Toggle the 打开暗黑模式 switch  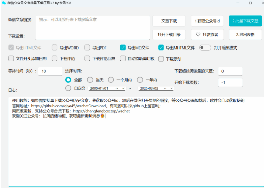coord(205,48)
